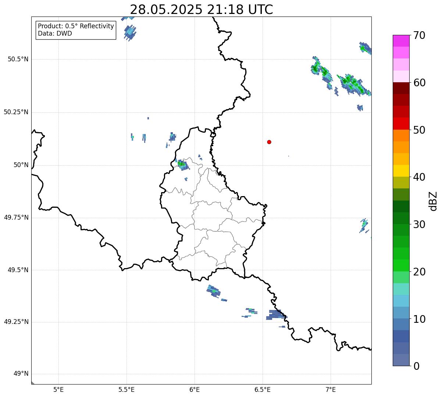442x397 pixels.
Task: Click the 'Product: 0.5° Reflectivity' label
Action: pyautogui.click(x=76, y=26)
